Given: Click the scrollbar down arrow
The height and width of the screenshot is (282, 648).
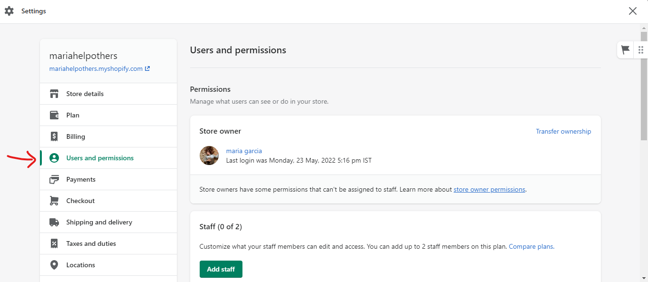Looking at the screenshot, I should 644,278.
